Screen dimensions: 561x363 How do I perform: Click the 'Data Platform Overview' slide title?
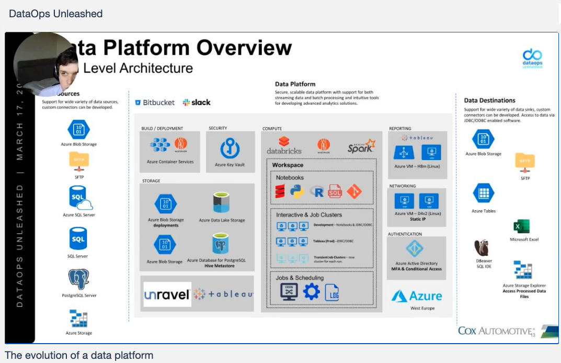click(184, 48)
